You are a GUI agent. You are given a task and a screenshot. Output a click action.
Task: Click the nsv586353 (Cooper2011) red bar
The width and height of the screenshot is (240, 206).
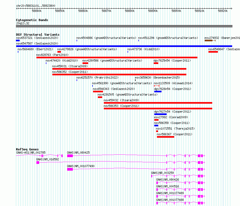coord(158,109)
